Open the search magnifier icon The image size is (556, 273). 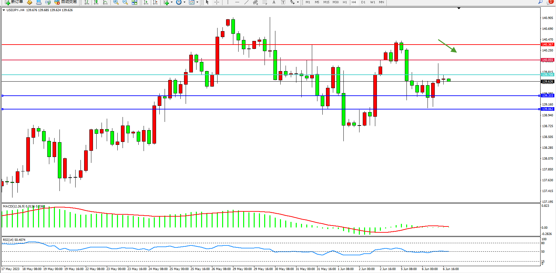pyautogui.click(x=540, y=2)
